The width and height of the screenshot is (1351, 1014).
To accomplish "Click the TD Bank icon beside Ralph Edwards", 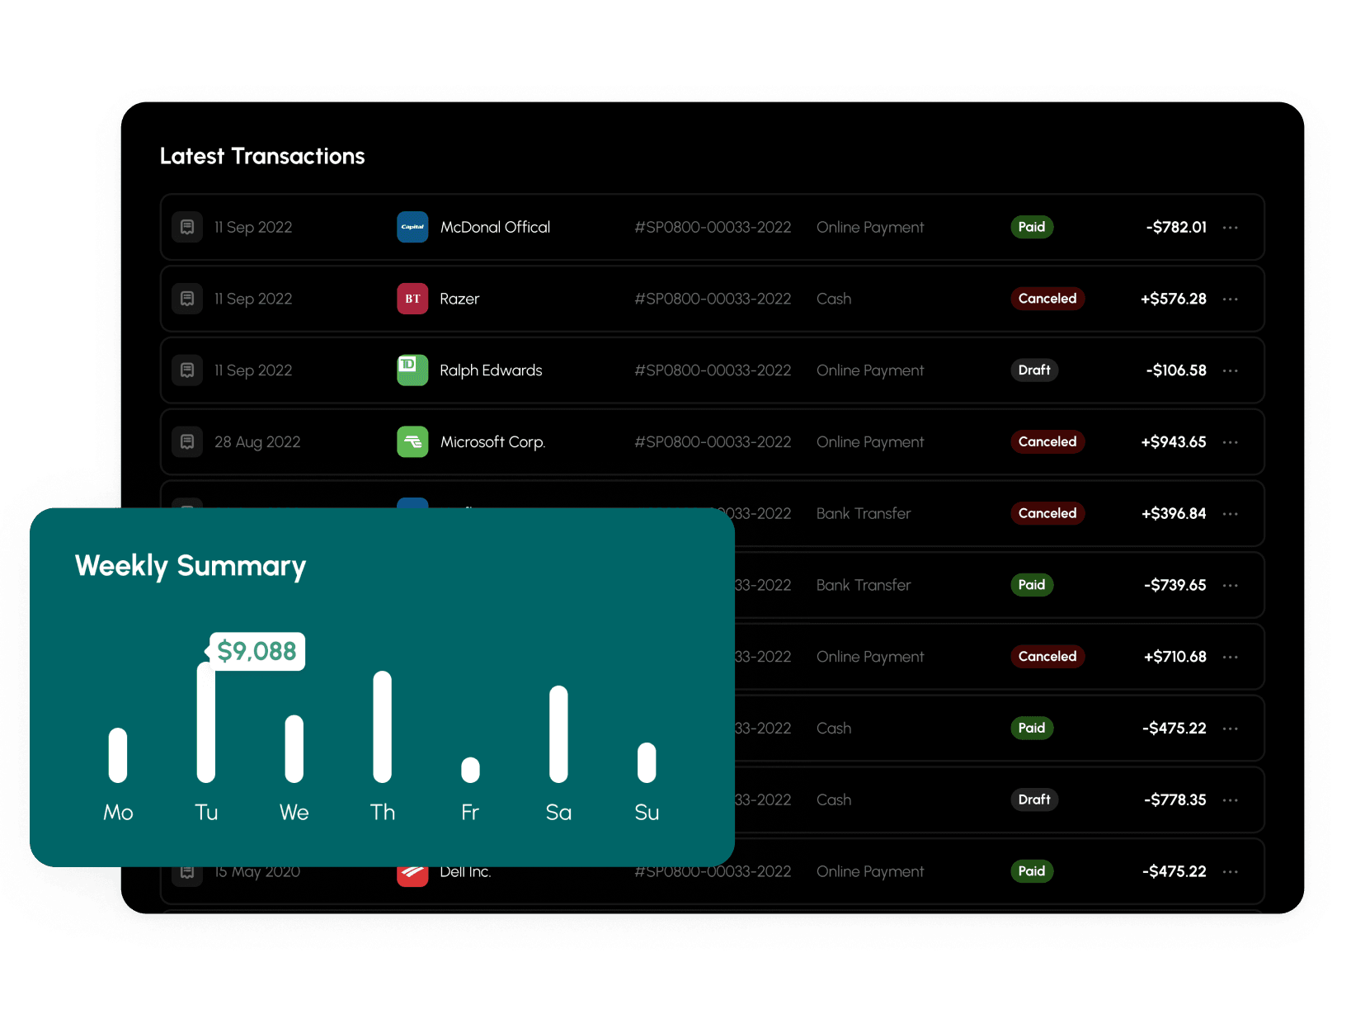I will point(412,370).
